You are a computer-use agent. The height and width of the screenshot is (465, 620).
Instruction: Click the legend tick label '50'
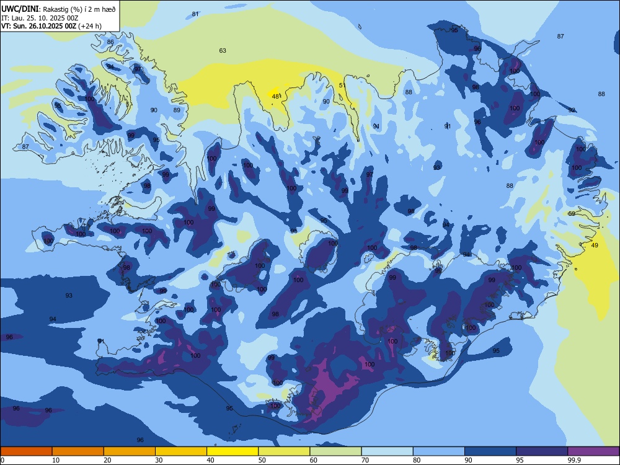click(x=262, y=460)
